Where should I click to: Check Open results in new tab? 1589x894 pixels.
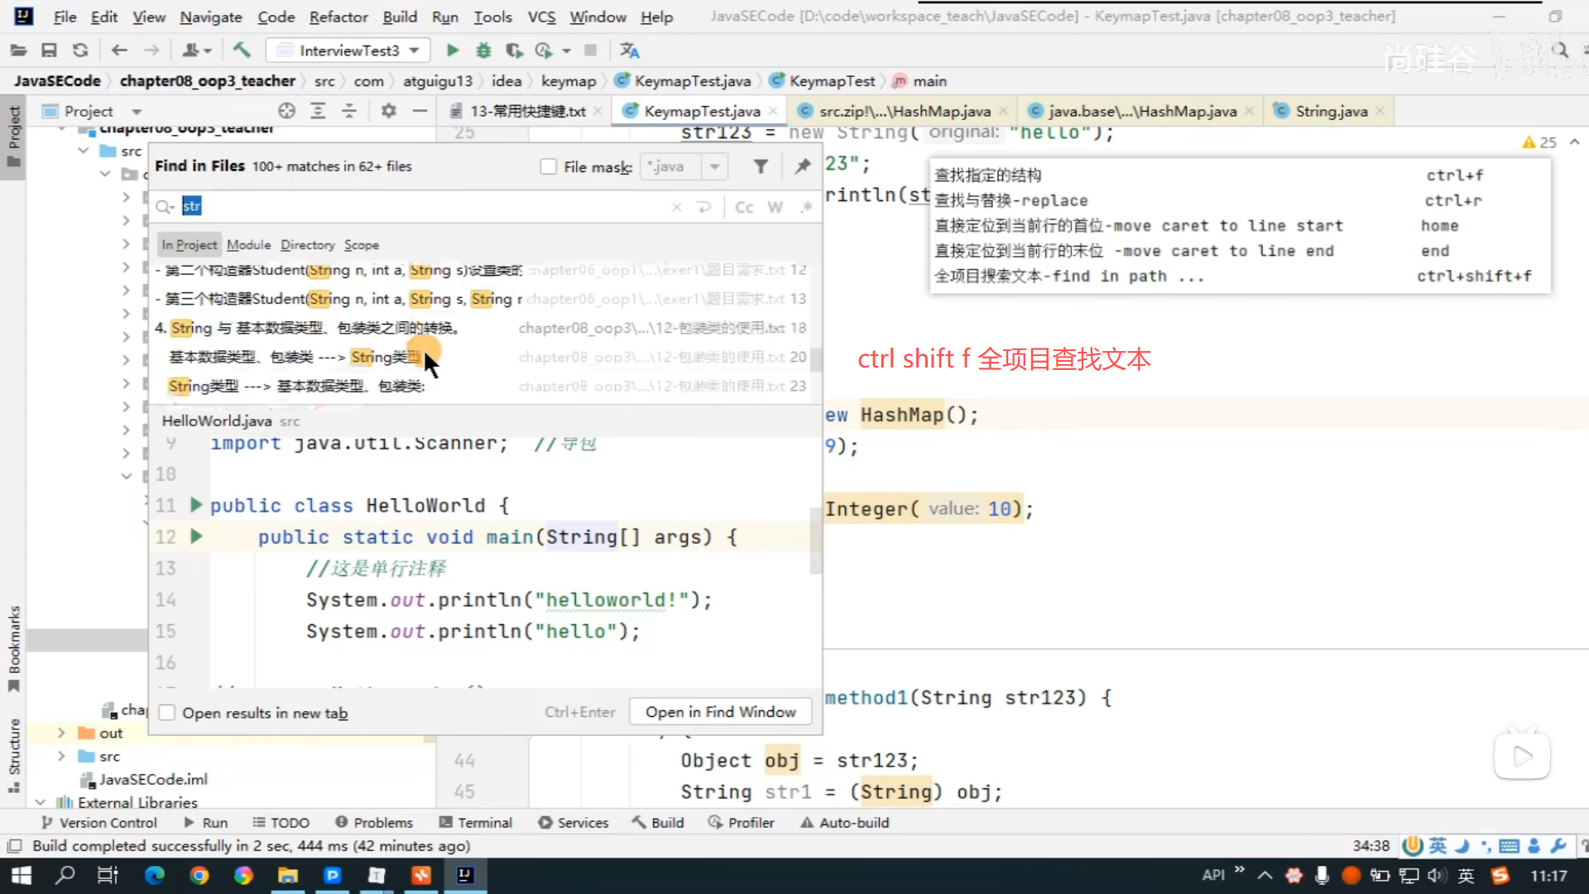click(167, 713)
